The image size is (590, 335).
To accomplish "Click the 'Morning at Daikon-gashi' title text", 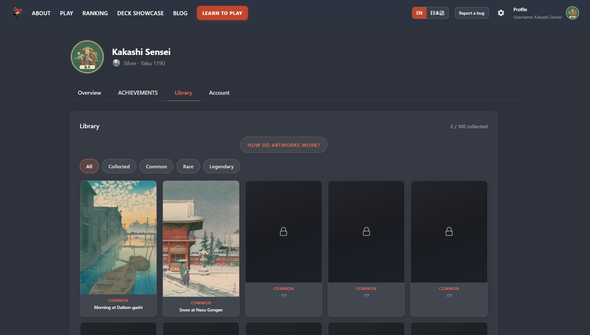I will (x=118, y=308).
